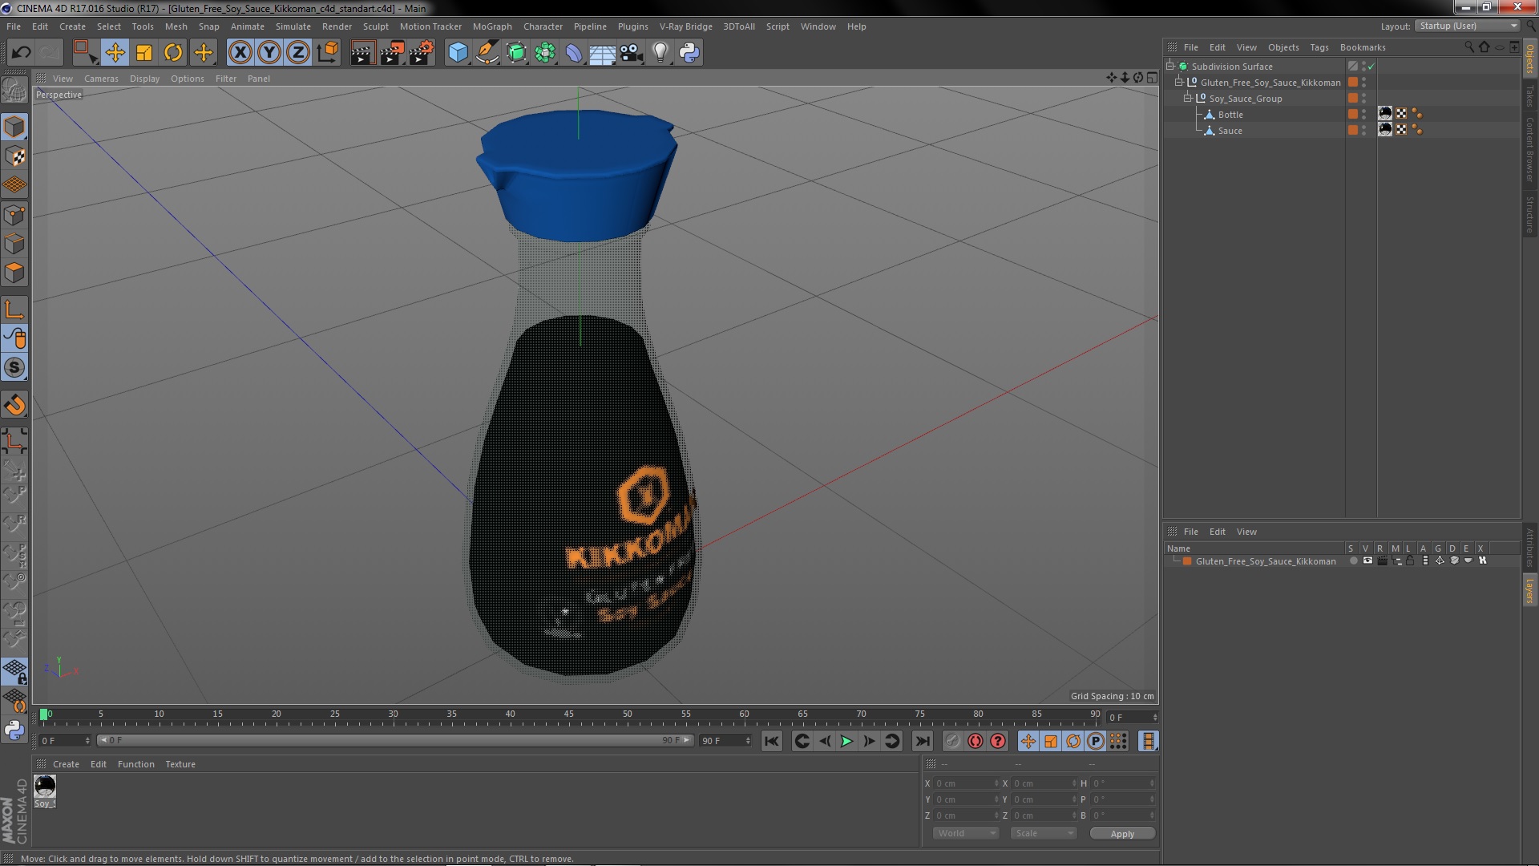Click Bottle material tag sphere
This screenshot has height=866, width=1539.
[1385, 114]
